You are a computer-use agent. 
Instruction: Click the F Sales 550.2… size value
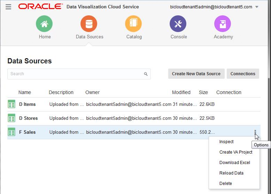click(207, 132)
